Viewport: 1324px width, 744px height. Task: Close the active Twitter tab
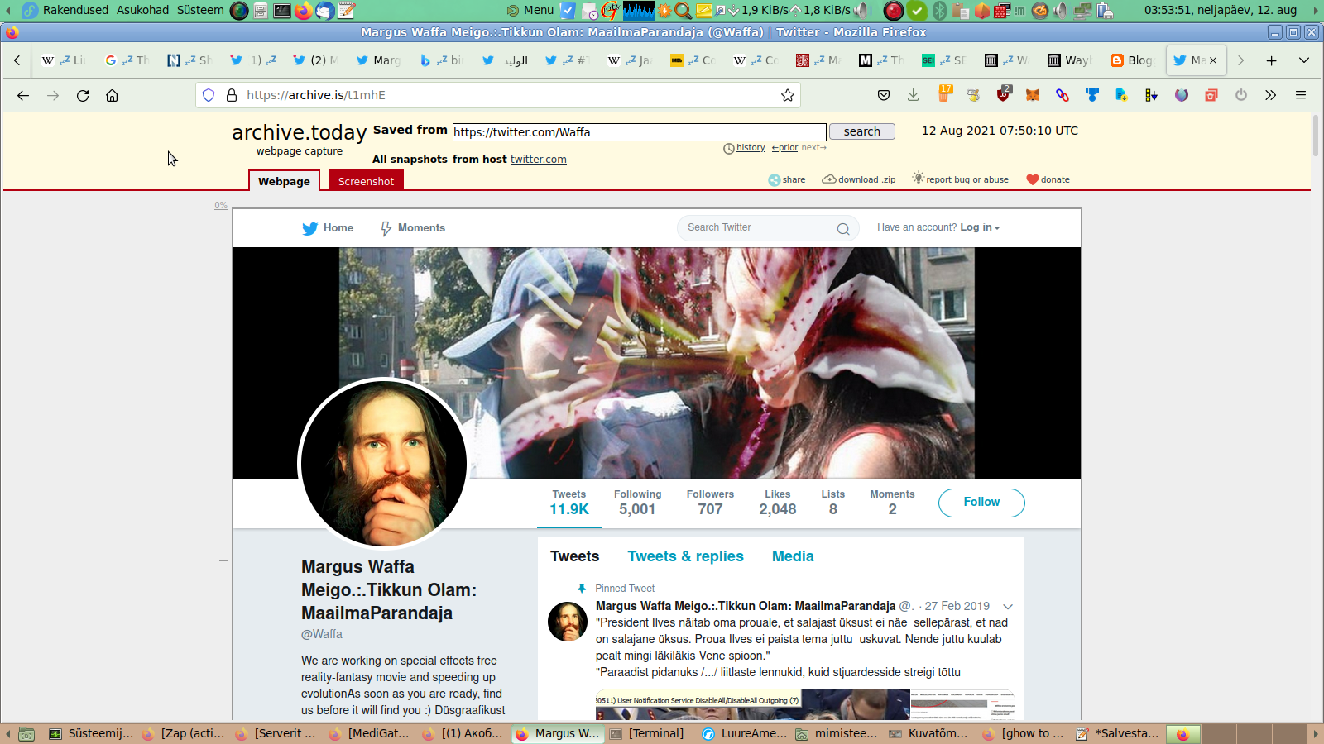tap(1213, 60)
